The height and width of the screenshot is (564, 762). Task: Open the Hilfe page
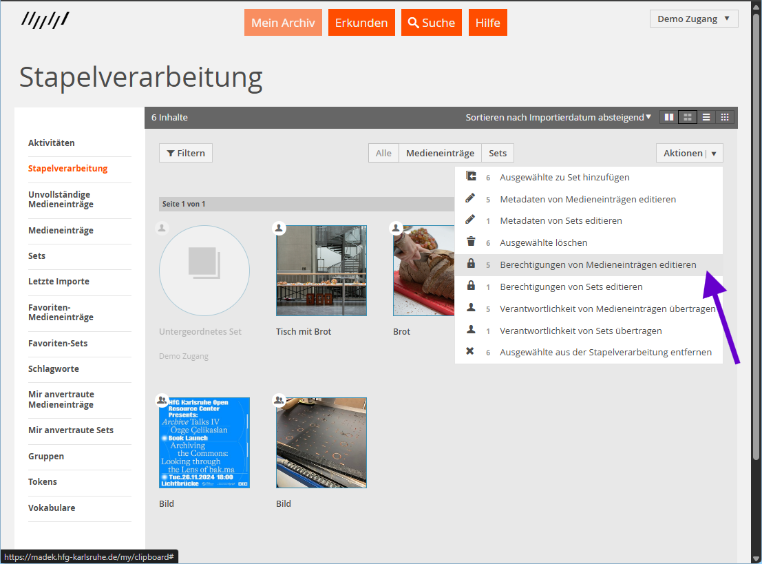click(487, 22)
